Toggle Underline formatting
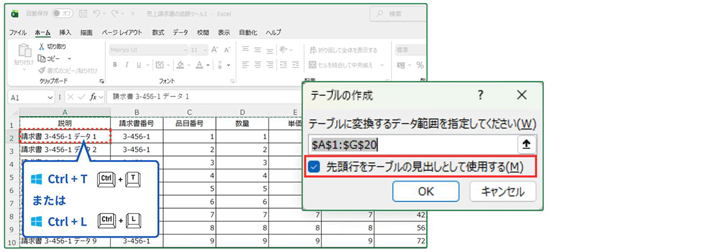722x252 pixels. pos(138,65)
